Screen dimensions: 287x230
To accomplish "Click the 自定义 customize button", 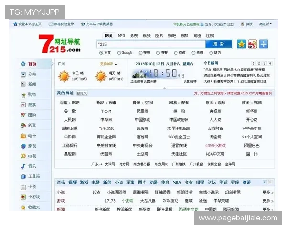I will click(x=82, y=93).
